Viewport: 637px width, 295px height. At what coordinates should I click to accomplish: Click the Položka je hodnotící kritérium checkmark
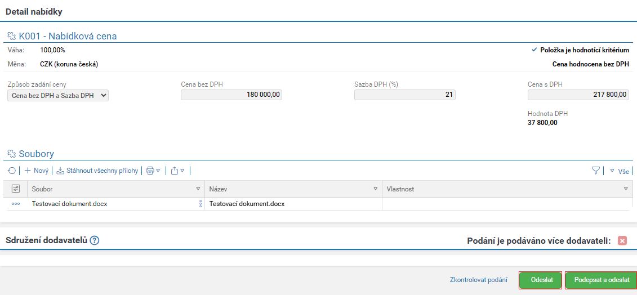point(534,50)
